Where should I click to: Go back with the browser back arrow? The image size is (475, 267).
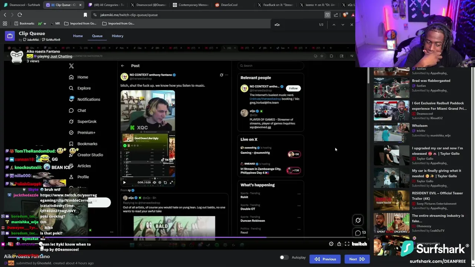tap(5, 15)
